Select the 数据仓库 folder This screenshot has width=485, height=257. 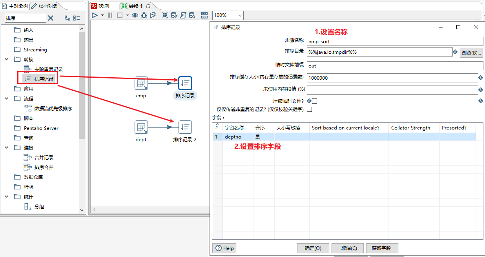click(x=34, y=177)
